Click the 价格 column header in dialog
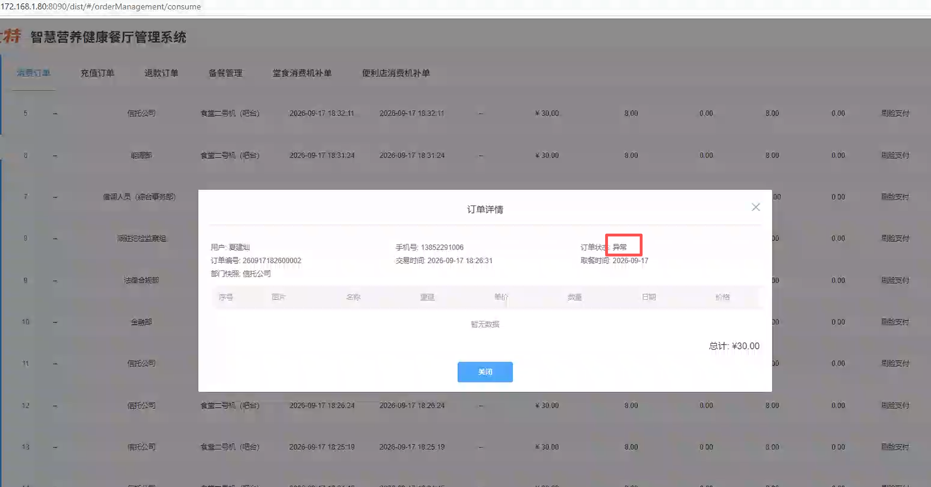The width and height of the screenshot is (931, 487). 722,297
